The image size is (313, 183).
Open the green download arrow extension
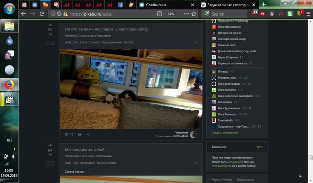300,13
